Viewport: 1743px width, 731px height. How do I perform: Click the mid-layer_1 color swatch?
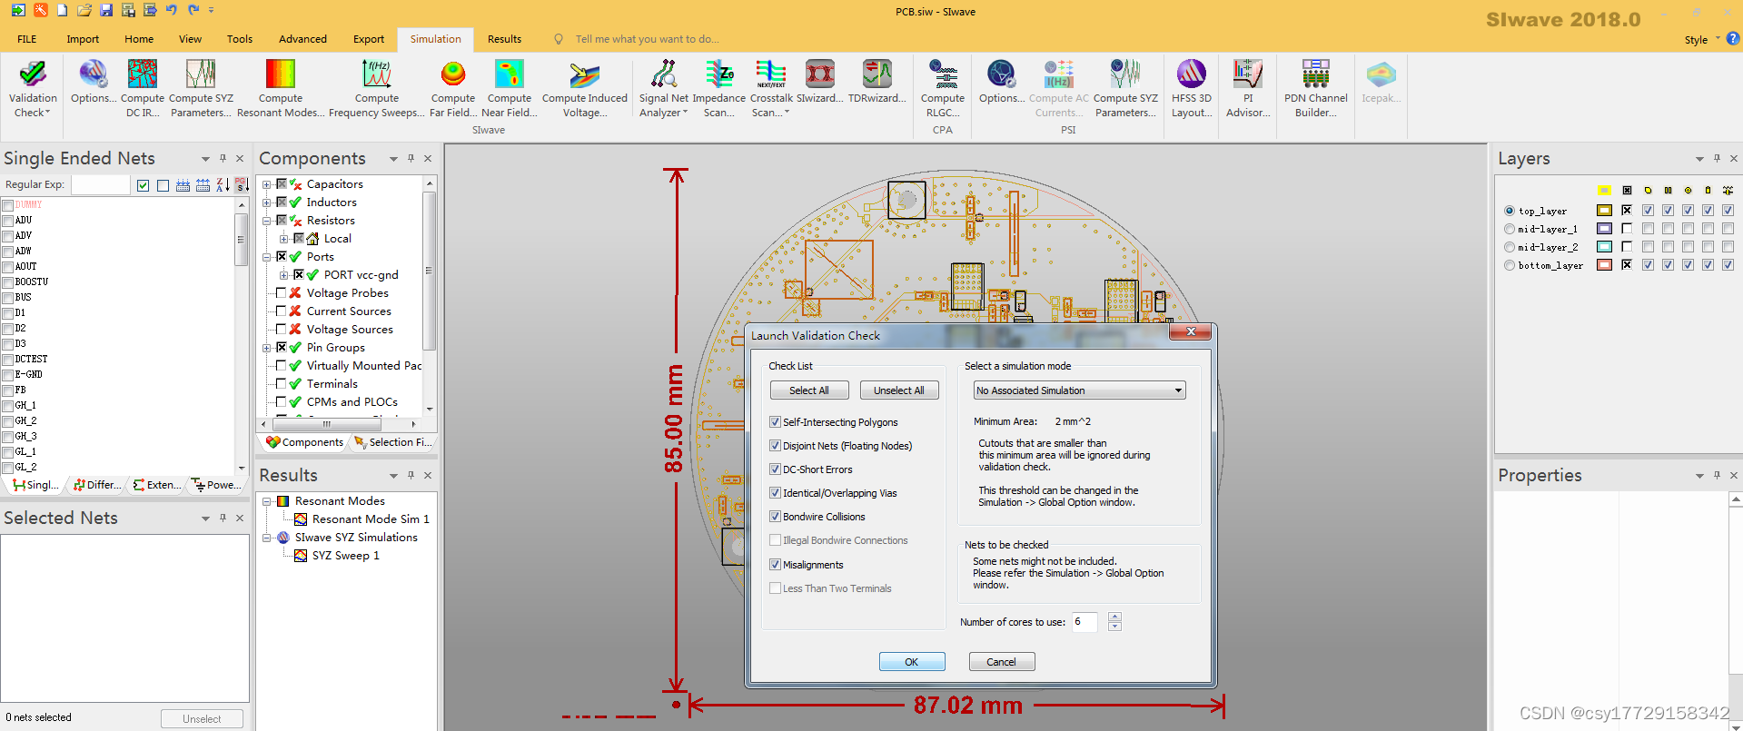coord(1605,229)
